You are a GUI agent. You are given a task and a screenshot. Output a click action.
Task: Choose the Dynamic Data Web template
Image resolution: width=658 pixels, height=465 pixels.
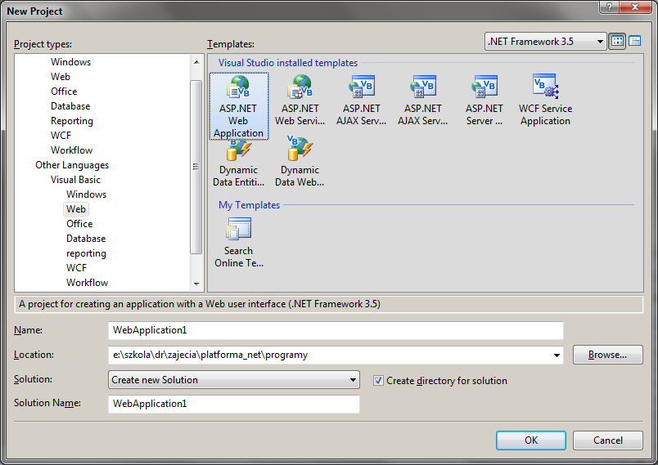click(x=300, y=162)
